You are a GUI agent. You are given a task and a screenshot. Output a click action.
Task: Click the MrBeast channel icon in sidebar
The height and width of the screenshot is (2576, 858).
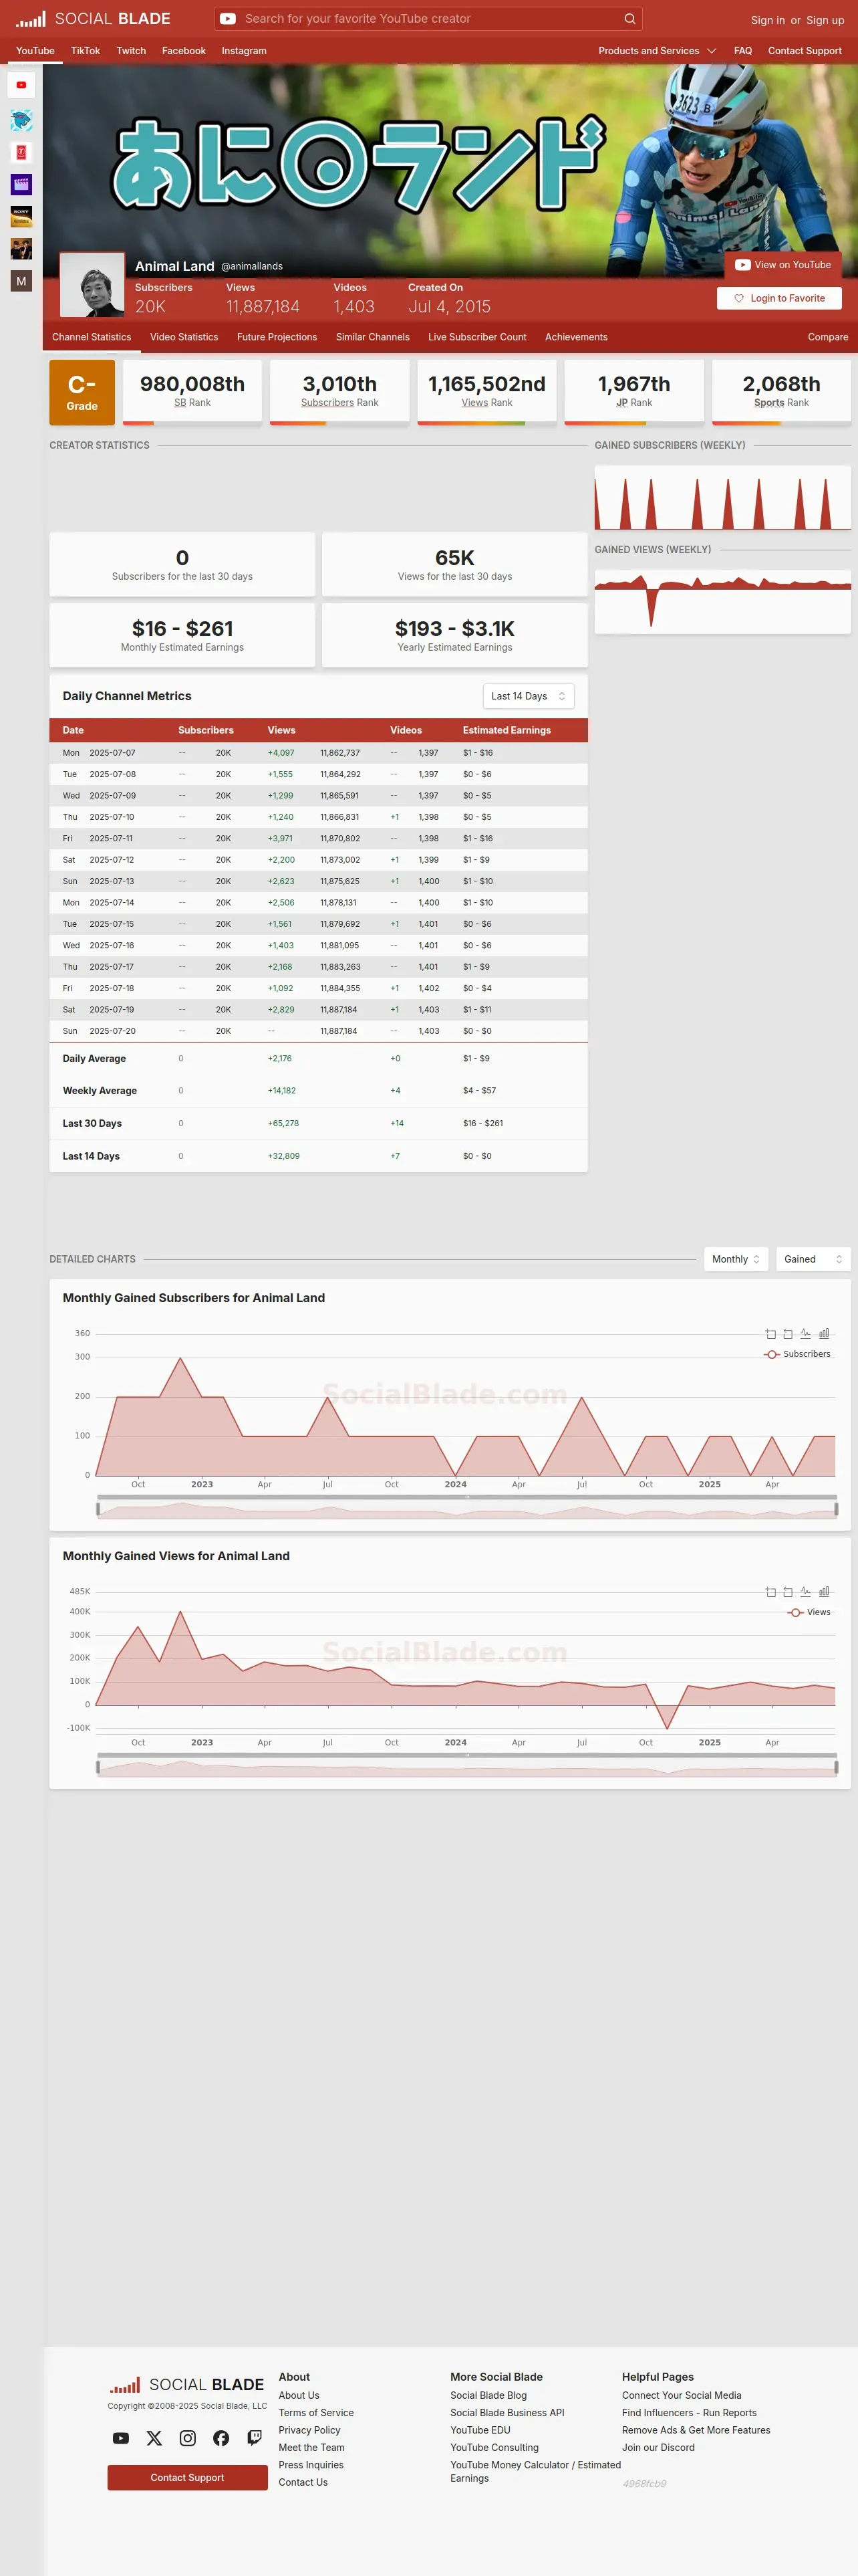(21, 121)
